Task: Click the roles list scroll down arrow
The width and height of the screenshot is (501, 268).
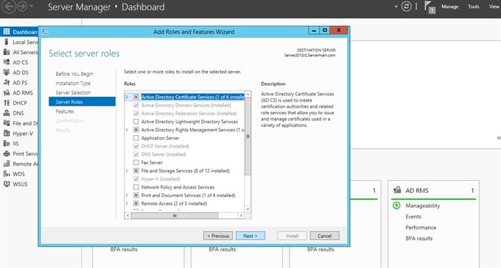Action: click(248, 209)
